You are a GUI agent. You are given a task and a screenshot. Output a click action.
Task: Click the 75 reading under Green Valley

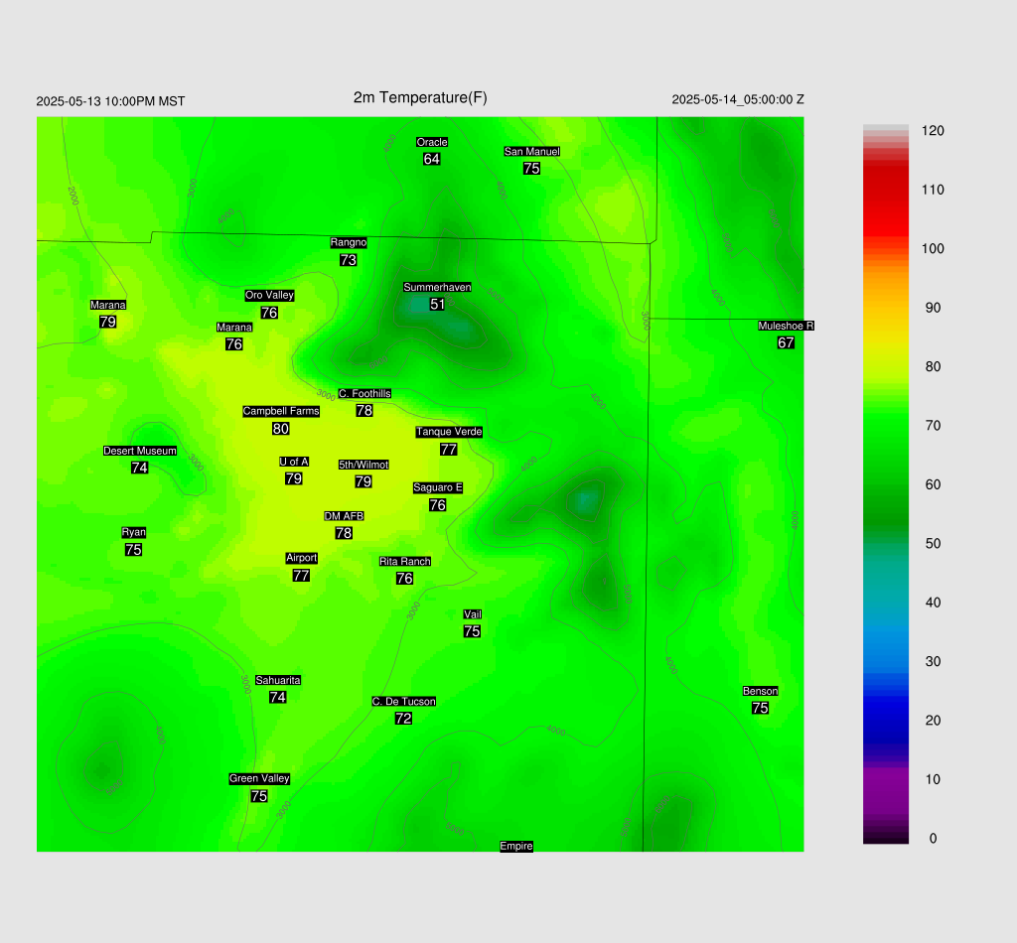click(259, 796)
